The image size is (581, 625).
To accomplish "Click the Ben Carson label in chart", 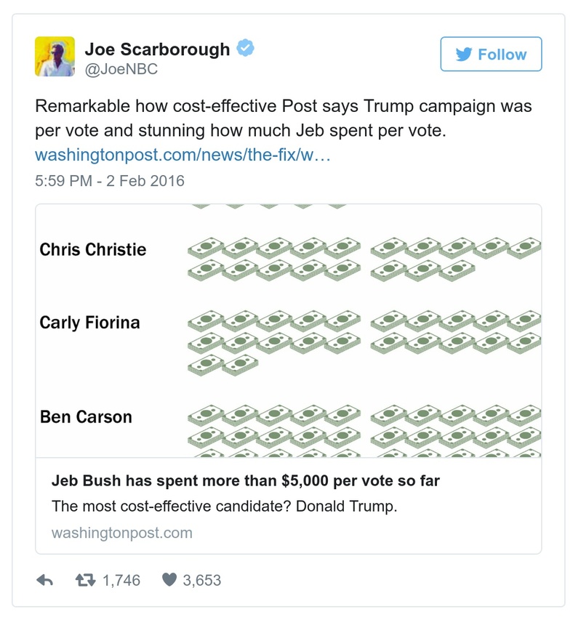I will pos(86,417).
